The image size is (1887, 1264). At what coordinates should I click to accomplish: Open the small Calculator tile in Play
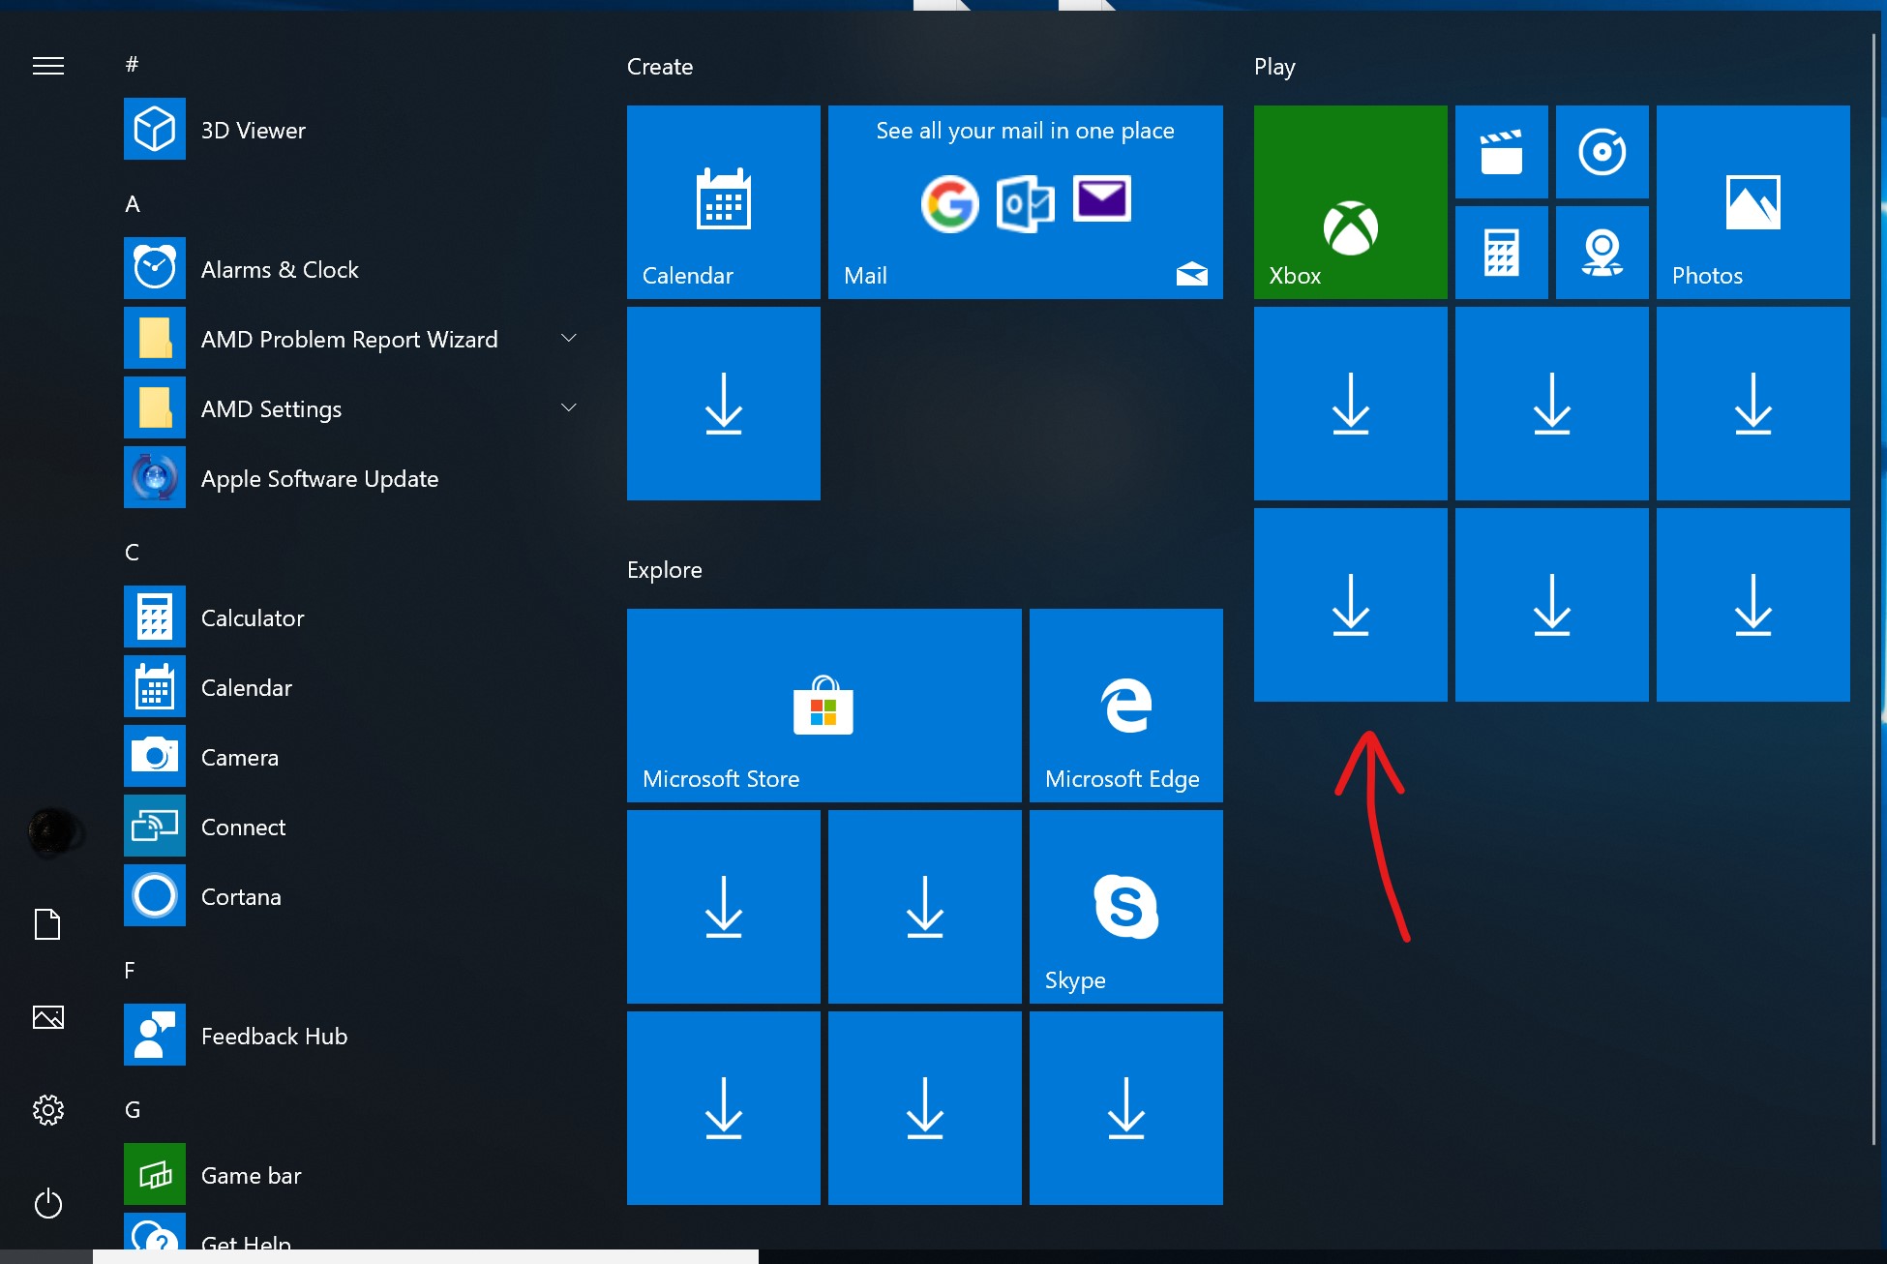pos(1501,253)
